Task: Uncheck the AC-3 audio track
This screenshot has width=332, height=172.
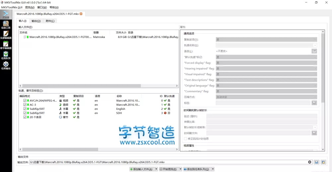Action: coord(25,105)
